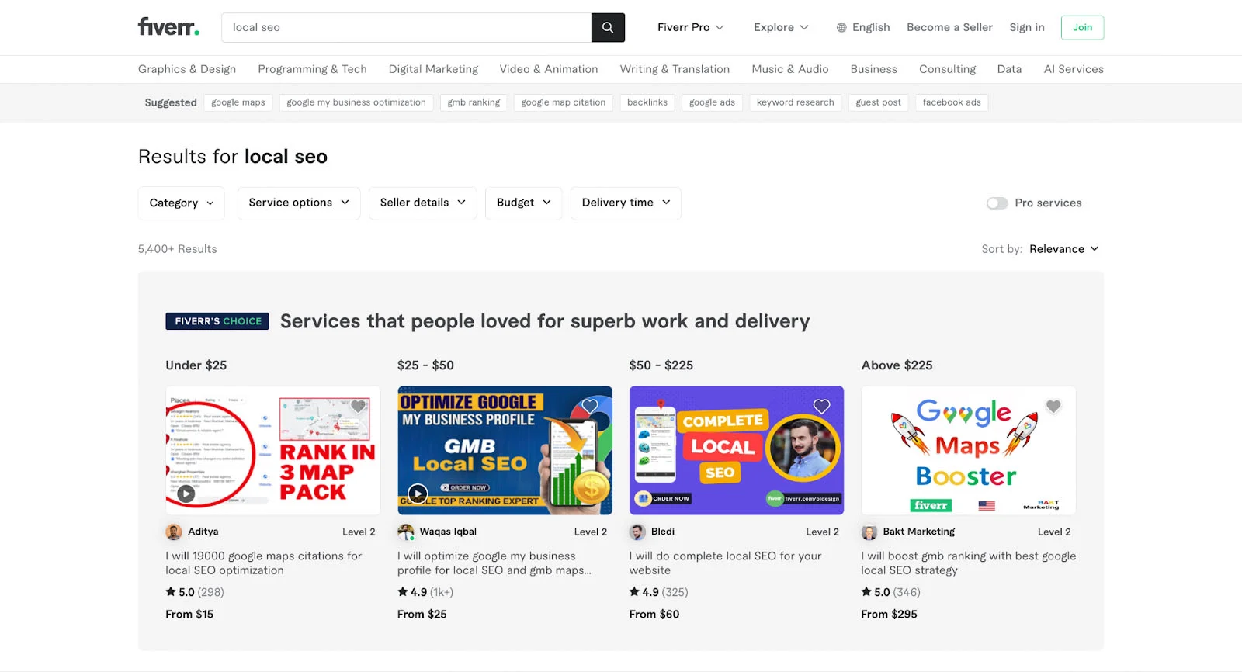Screen dimensions: 1242x672
Task: Open the Category filter dropdown
Action: click(x=182, y=203)
